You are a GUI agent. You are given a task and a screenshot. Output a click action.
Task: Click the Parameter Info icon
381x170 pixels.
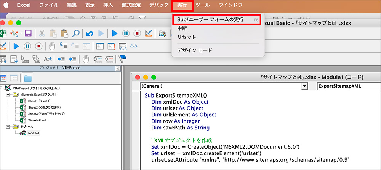pos(36,59)
